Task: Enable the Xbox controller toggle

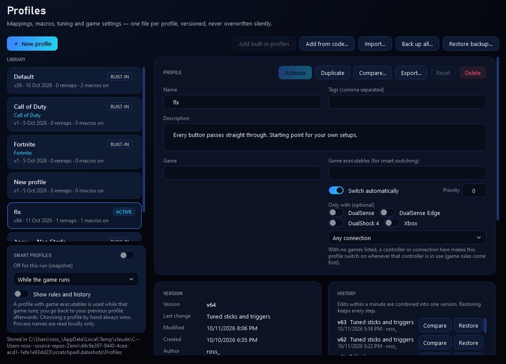Action: [x=392, y=223]
